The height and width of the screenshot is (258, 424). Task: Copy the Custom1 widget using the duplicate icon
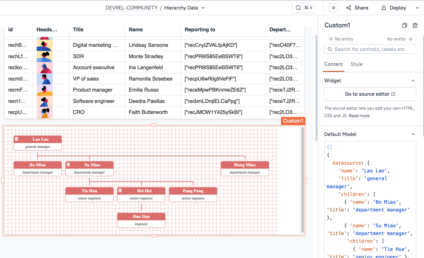tap(404, 25)
